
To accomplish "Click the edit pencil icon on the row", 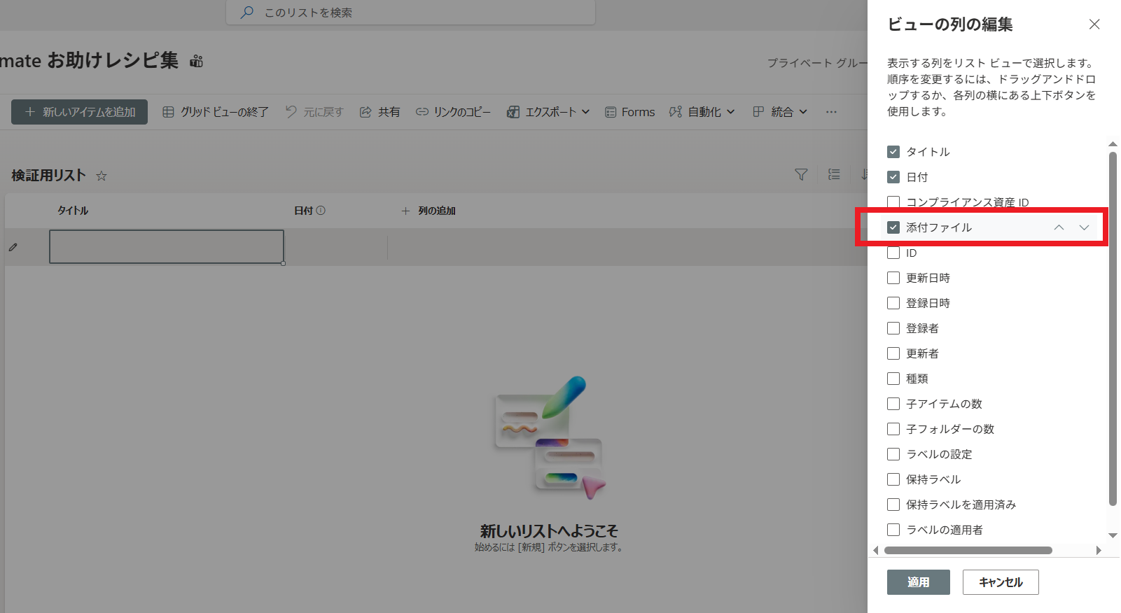I will 13,247.
